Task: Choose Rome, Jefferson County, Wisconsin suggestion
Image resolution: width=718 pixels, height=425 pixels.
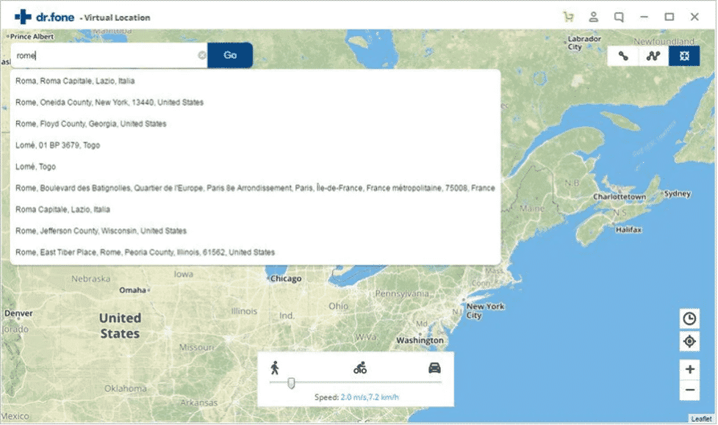Action: 255,231
